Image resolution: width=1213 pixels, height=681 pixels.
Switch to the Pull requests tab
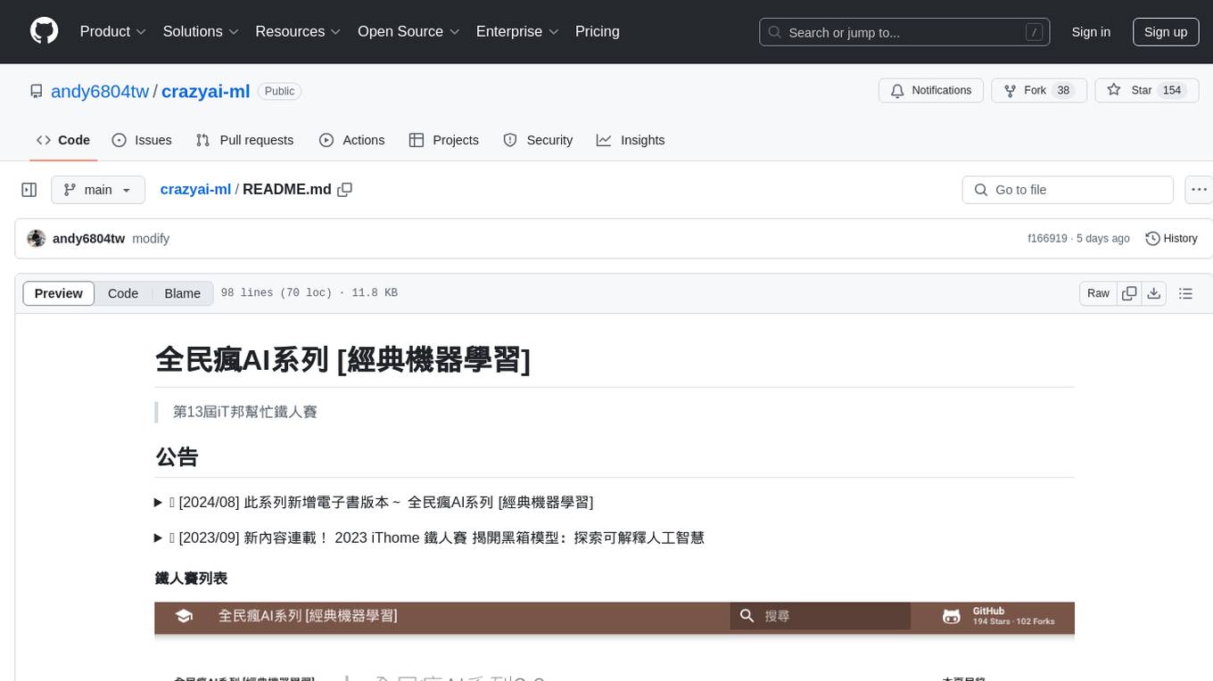[x=244, y=140]
